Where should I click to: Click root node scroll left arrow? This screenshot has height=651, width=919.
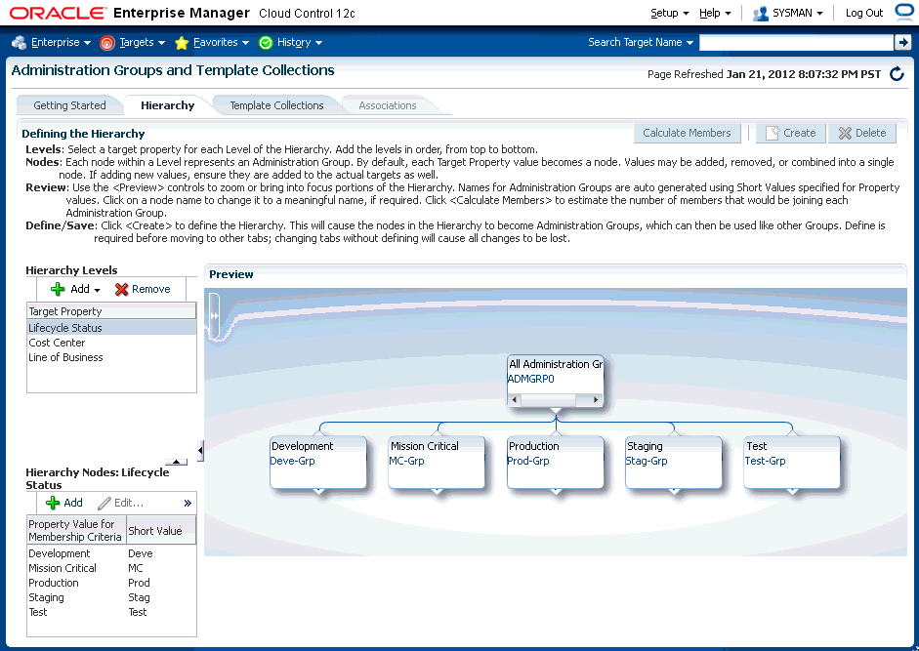(x=514, y=399)
